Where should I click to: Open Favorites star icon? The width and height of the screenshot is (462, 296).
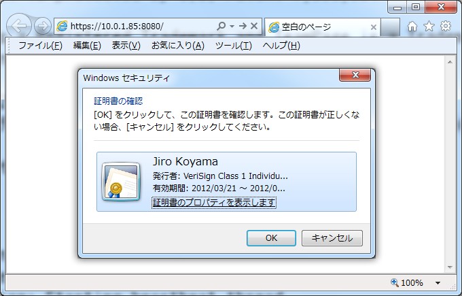(x=429, y=27)
